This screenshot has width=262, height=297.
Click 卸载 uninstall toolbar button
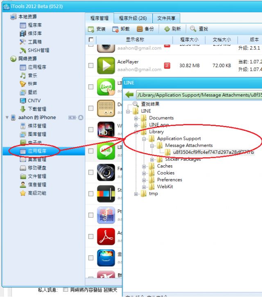click(121, 29)
